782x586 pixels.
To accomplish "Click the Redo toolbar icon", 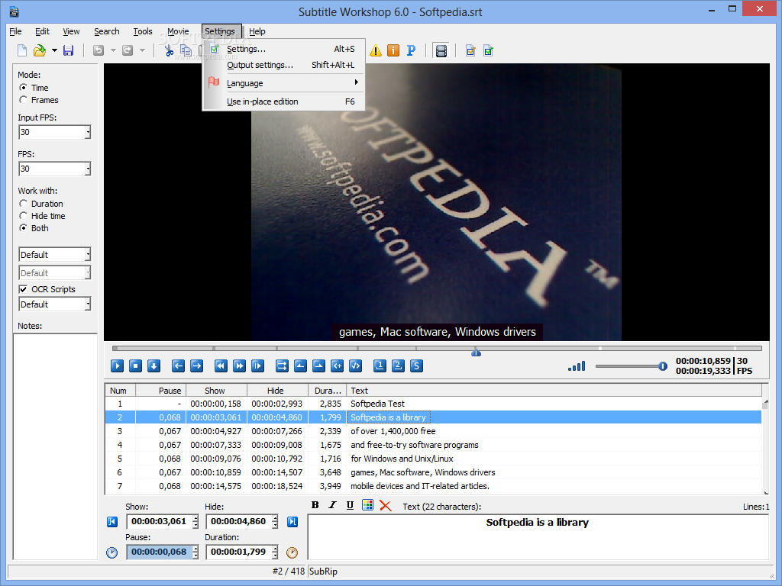I will point(128,50).
